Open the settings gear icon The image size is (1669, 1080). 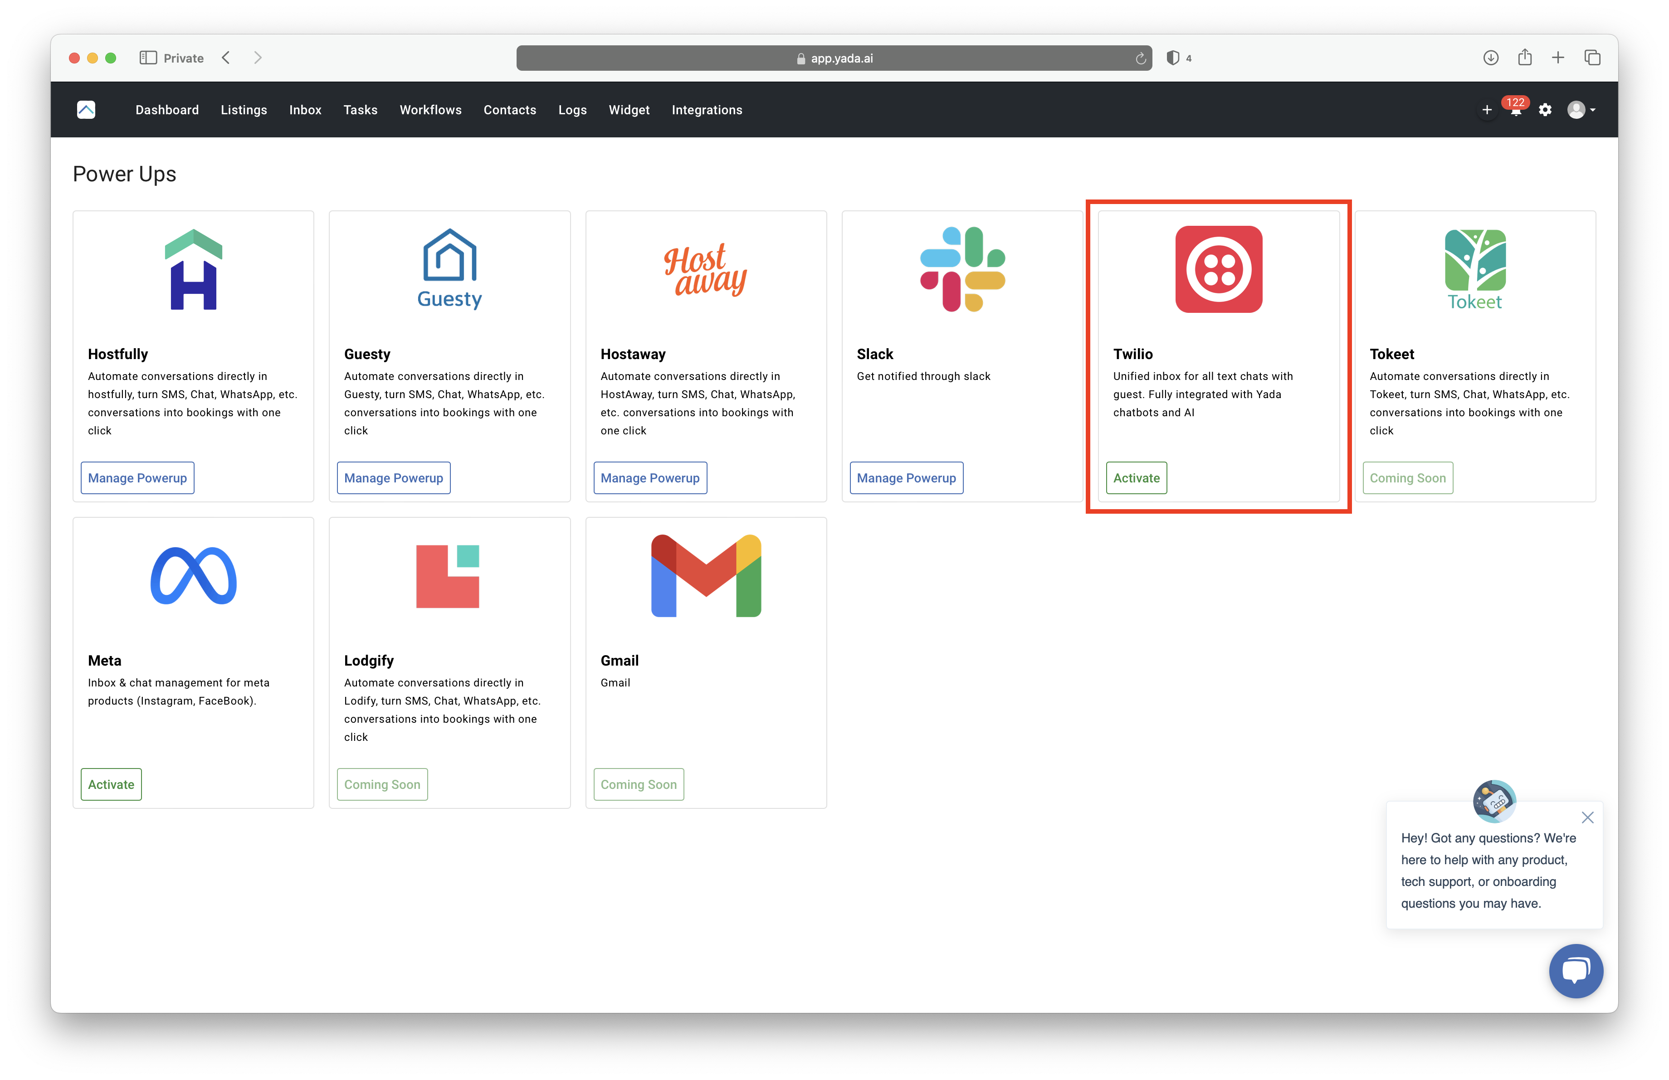(1545, 110)
